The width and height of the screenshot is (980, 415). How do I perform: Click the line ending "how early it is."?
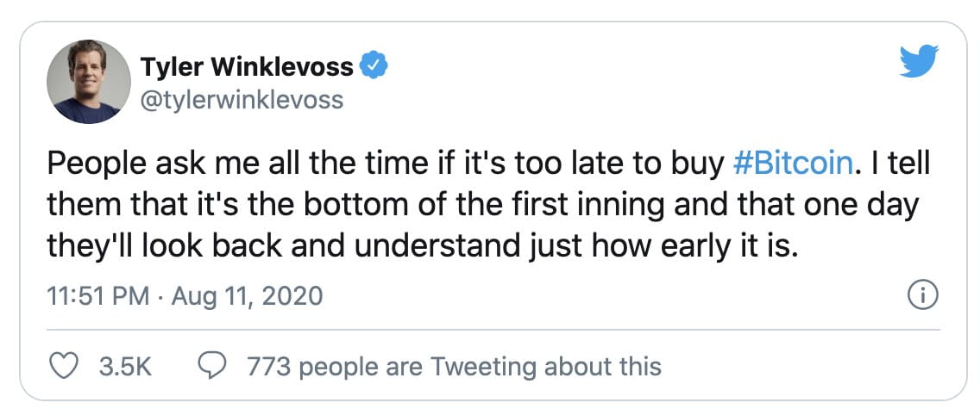click(423, 247)
